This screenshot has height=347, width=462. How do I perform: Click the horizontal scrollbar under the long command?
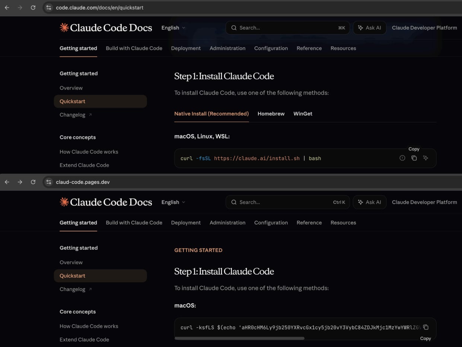[x=240, y=338]
